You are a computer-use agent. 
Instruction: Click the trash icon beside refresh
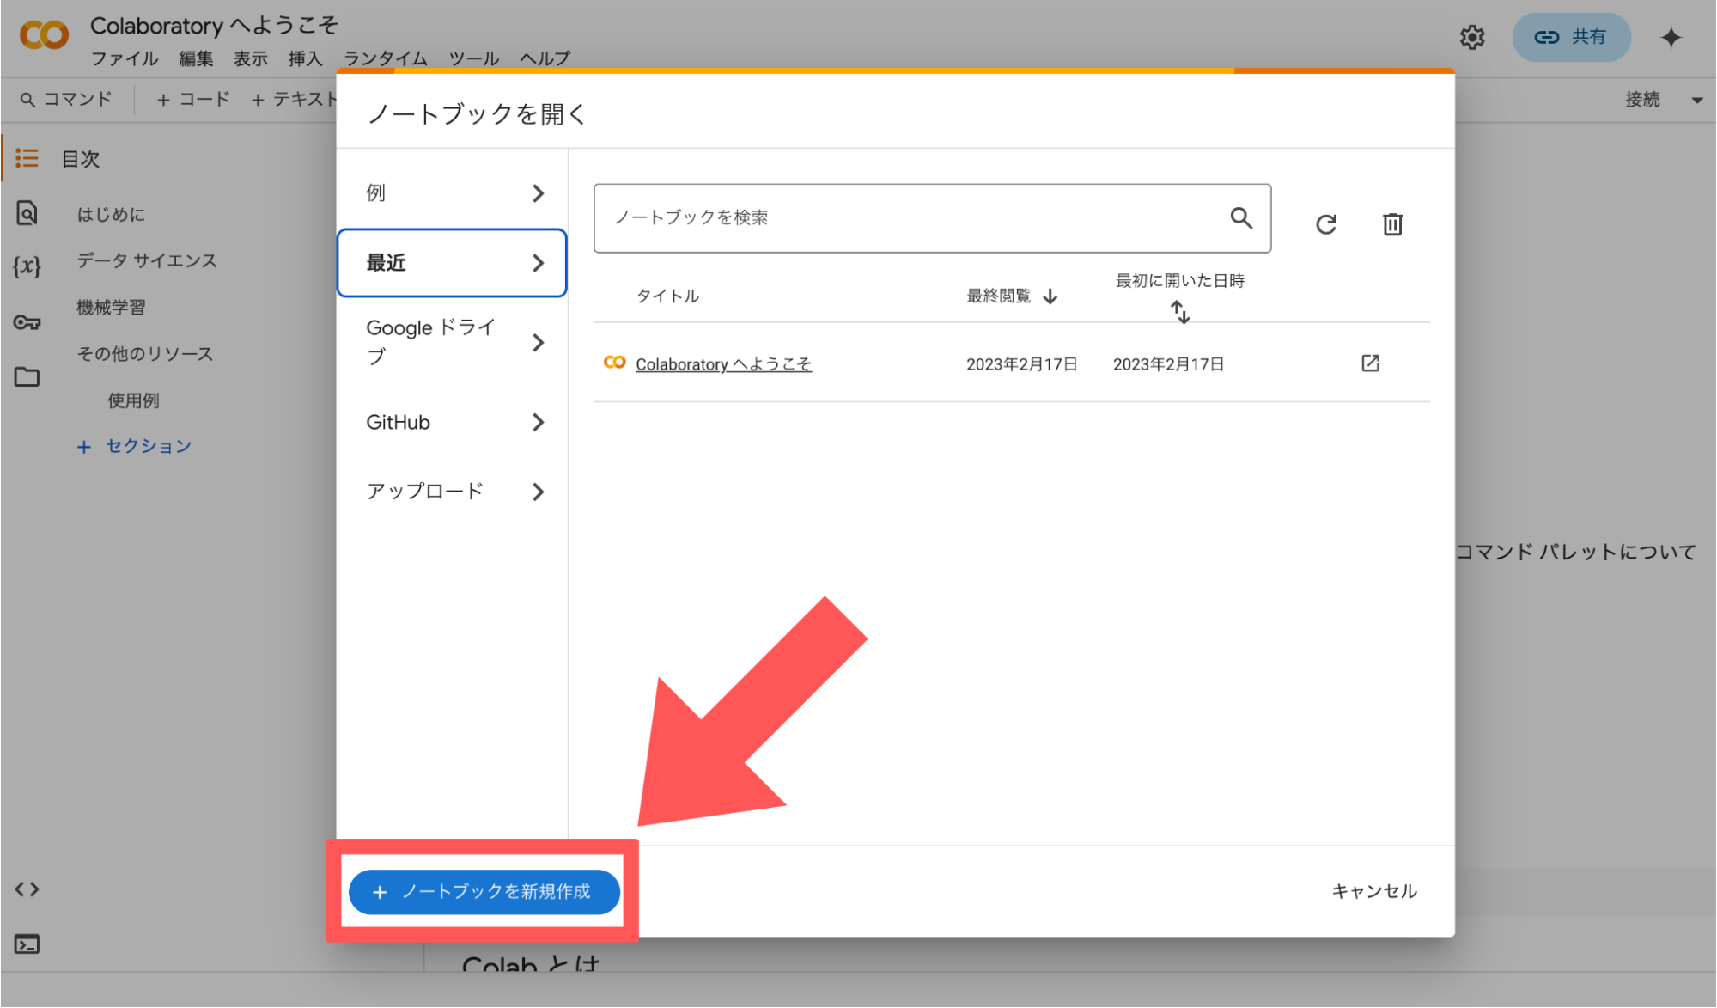coord(1392,224)
